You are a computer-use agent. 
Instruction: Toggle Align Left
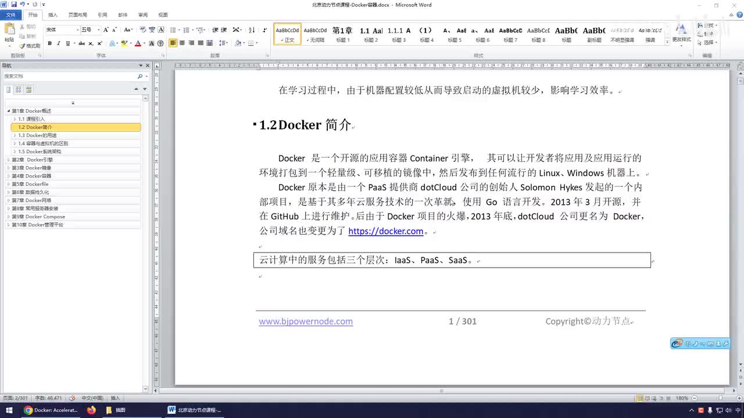173,43
